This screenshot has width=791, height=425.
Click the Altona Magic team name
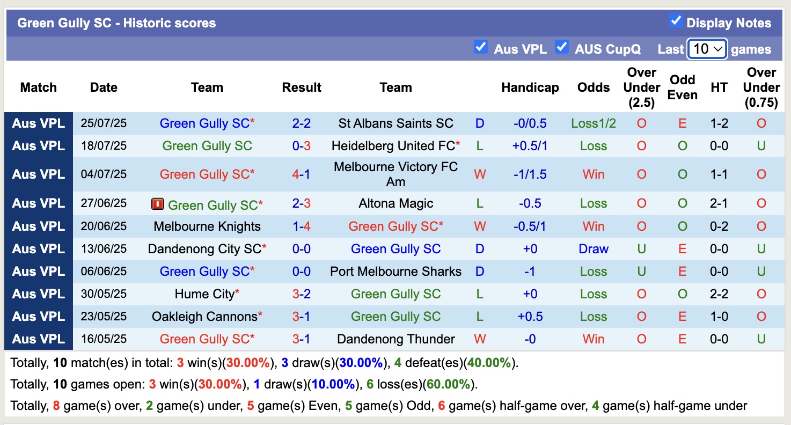click(x=396, y=203)
